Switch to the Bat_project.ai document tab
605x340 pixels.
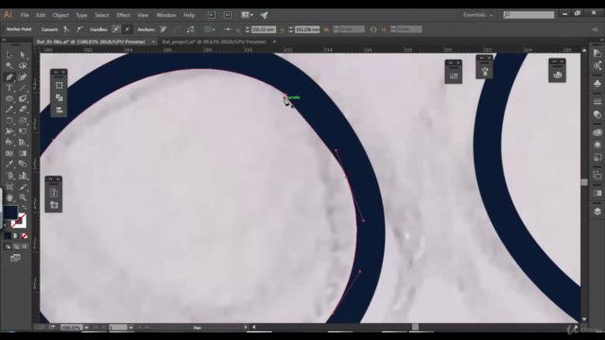pyautogui.click(x=214, y=42)
